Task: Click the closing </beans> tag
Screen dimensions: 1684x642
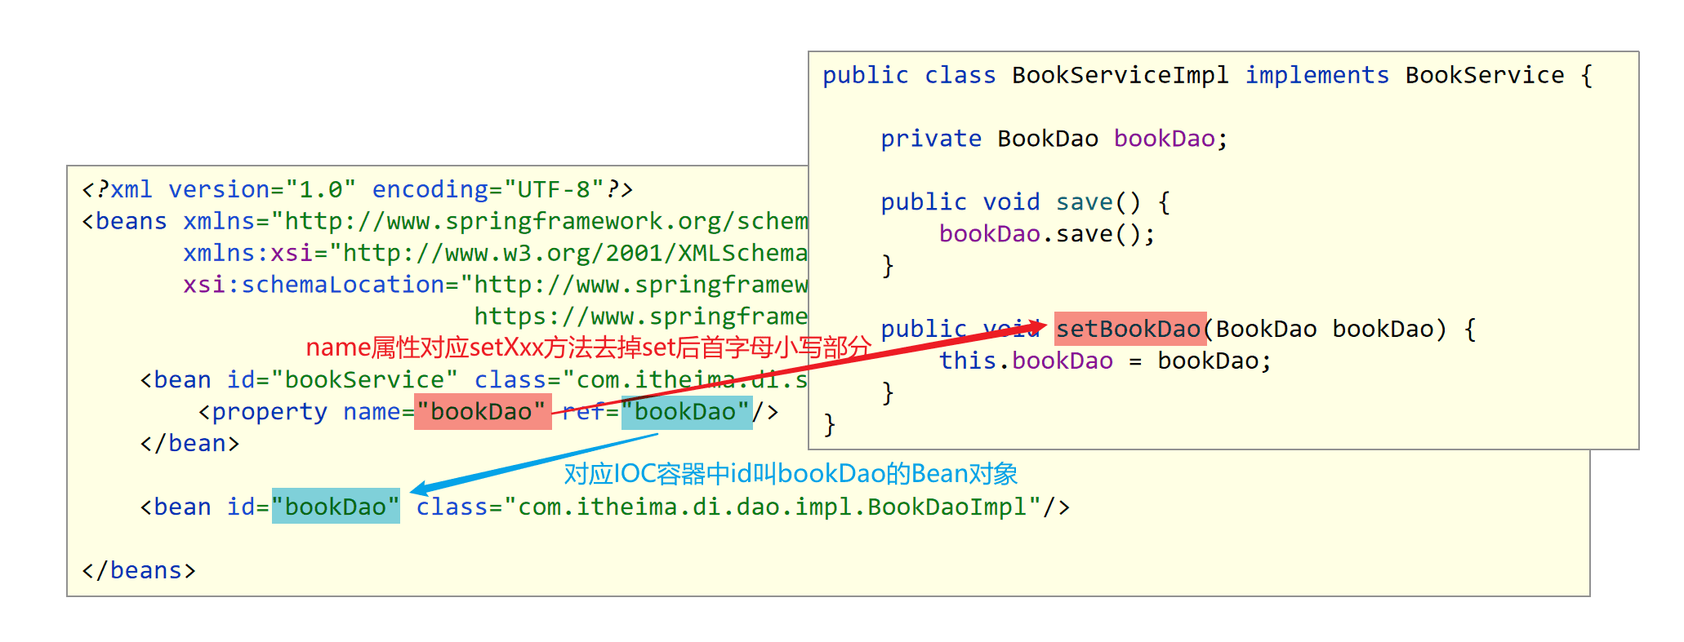Action: (x=139, y=571)
